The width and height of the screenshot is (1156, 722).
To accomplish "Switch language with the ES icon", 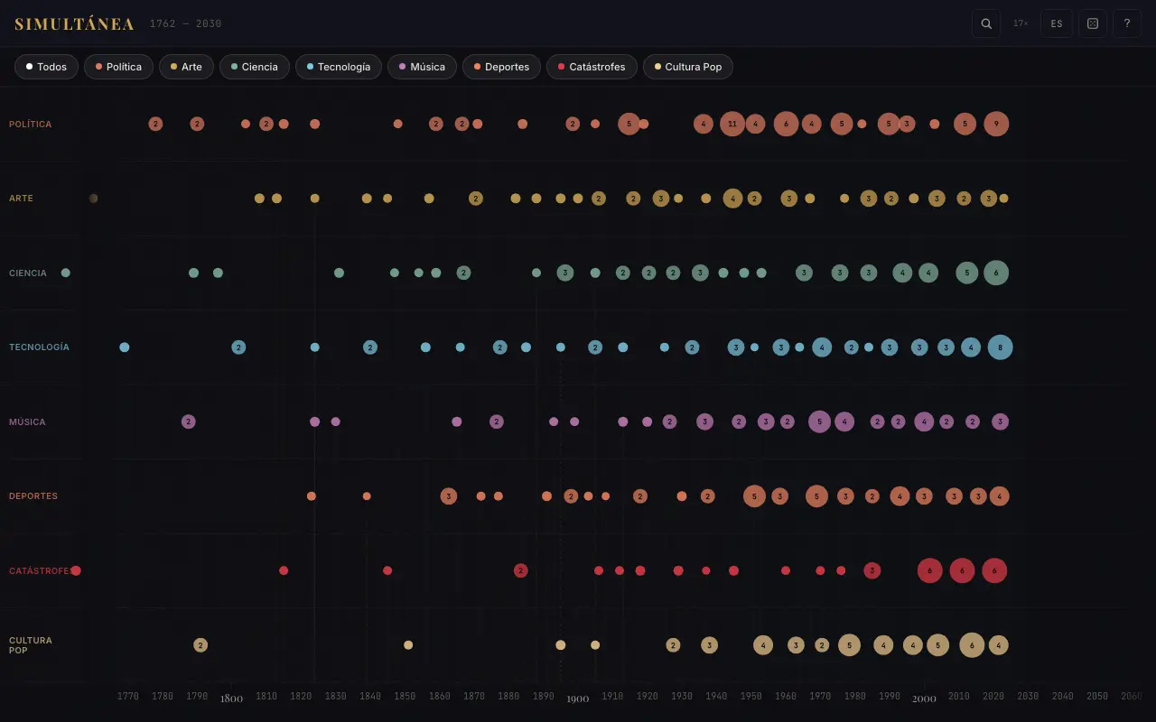I will pos(1057,23).
